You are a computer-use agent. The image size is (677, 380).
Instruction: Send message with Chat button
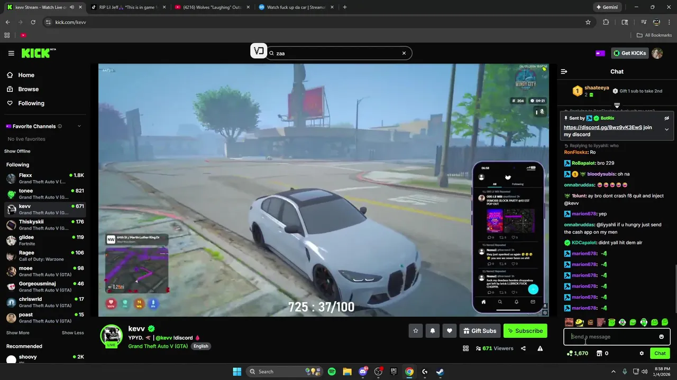(x=660, y=353)
